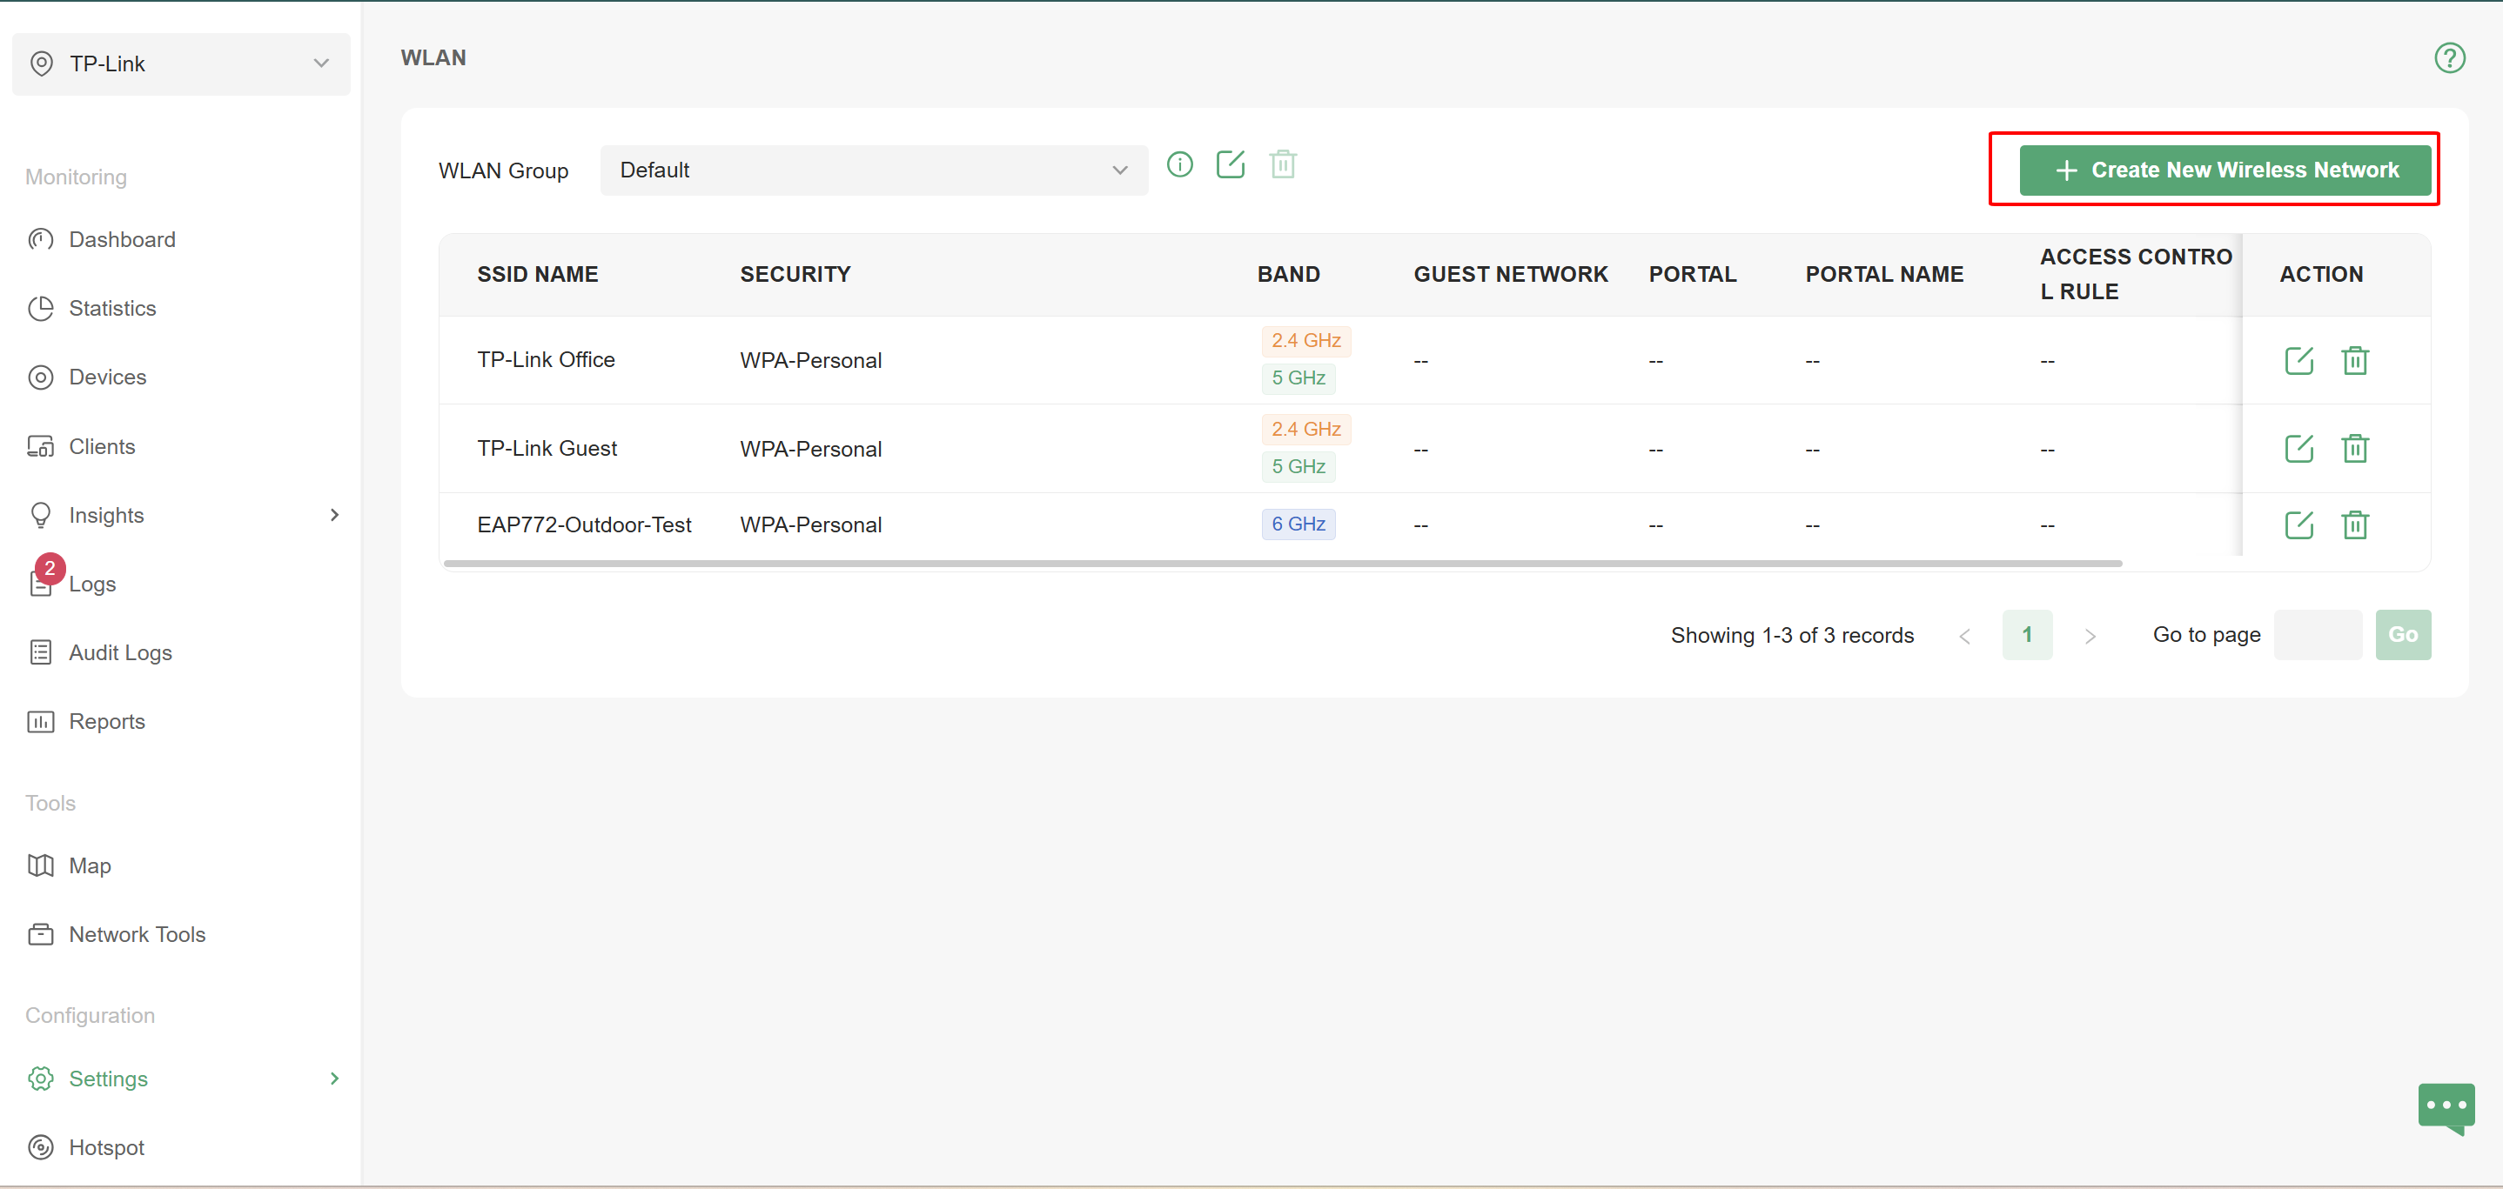Click the Insights lightbulb icon
Image resolution: width=2503 pixels, height=1189 pixels.
point(41,515)
